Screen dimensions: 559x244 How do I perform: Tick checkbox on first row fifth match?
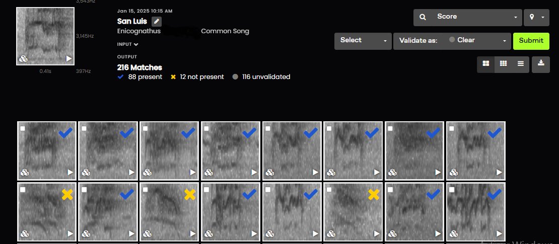tap(268, 129)
